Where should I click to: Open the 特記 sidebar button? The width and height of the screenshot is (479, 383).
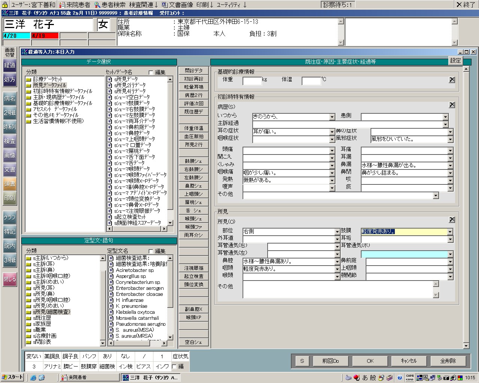click(10, 232)
